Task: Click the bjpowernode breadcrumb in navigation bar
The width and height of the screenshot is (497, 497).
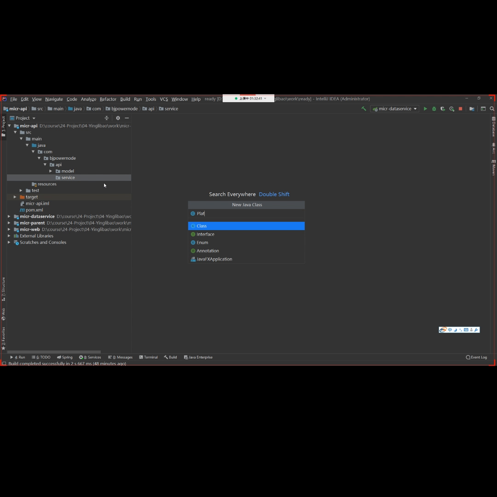Action: (121, 109)
